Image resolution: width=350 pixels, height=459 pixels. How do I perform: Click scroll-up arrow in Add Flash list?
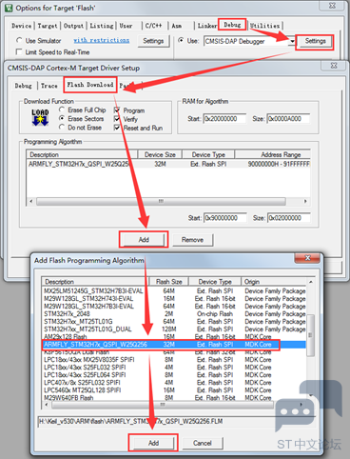(x=310, y=282)
